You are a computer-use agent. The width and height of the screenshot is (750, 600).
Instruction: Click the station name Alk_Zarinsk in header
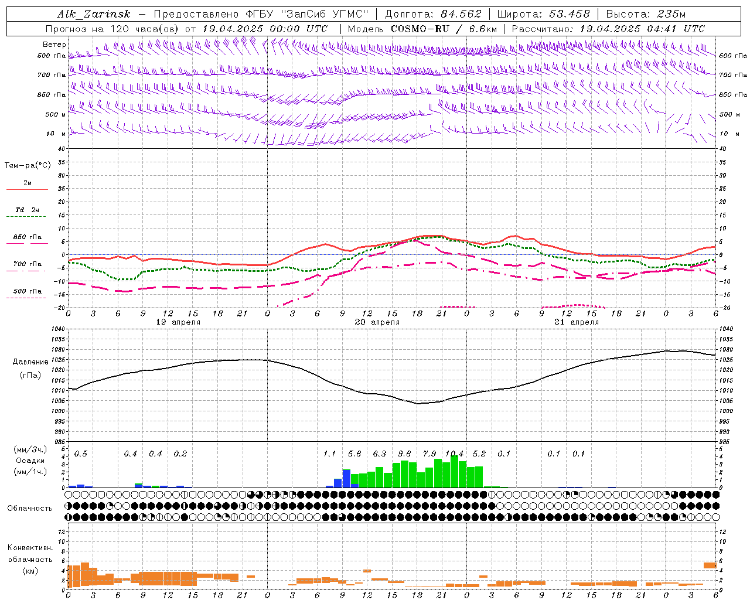pyautogui.click(x=94, y=14)
